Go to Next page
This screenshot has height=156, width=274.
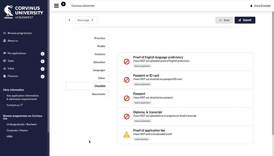[86, 20]
